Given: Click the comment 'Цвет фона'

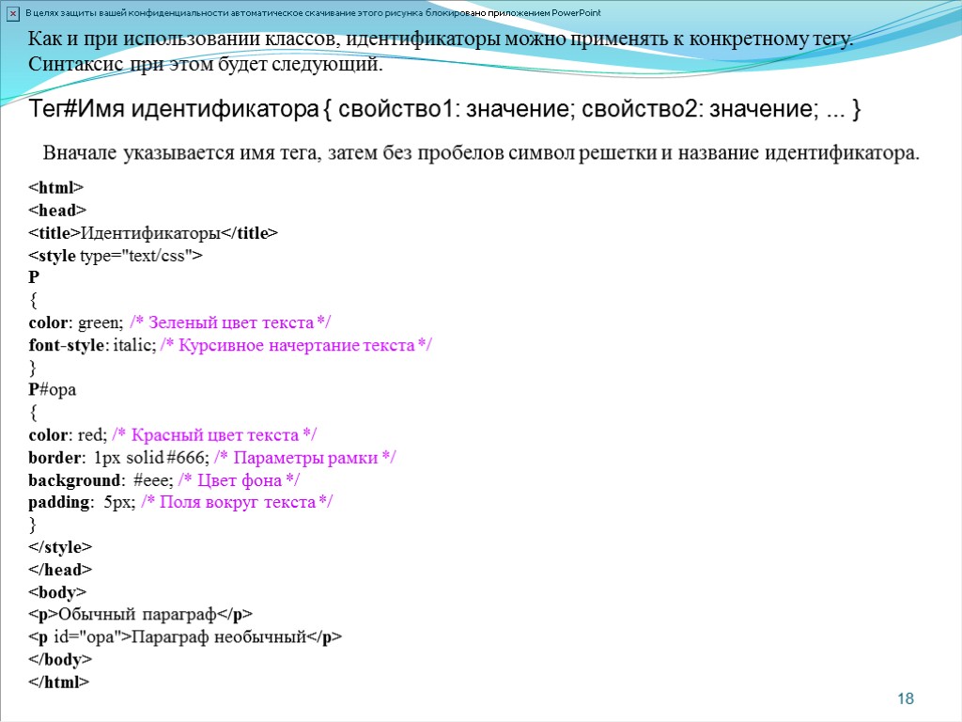Looking at the screenshot, I should (240, 480).
